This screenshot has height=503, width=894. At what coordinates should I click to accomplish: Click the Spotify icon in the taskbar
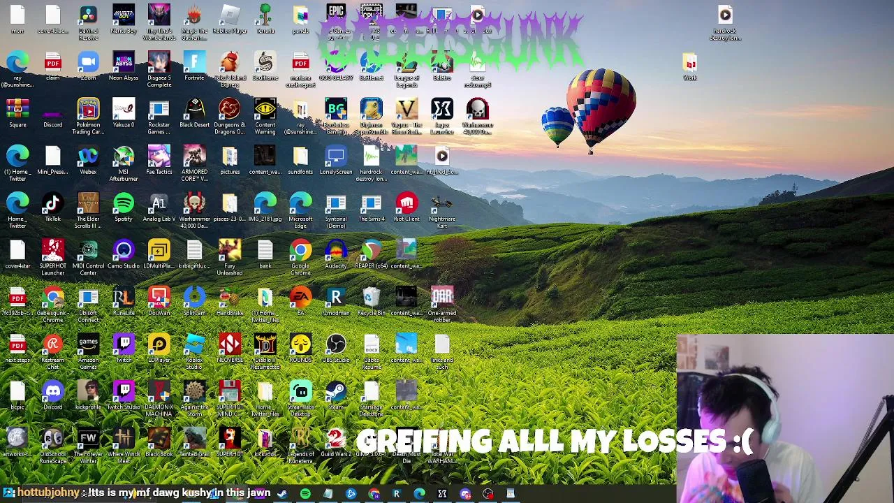305,494
